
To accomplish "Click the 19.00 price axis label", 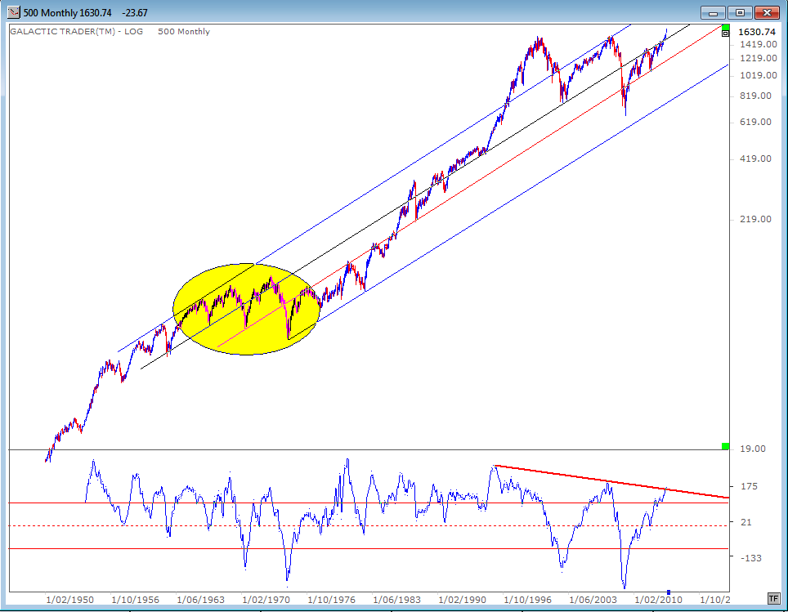I will pos(754,449).
